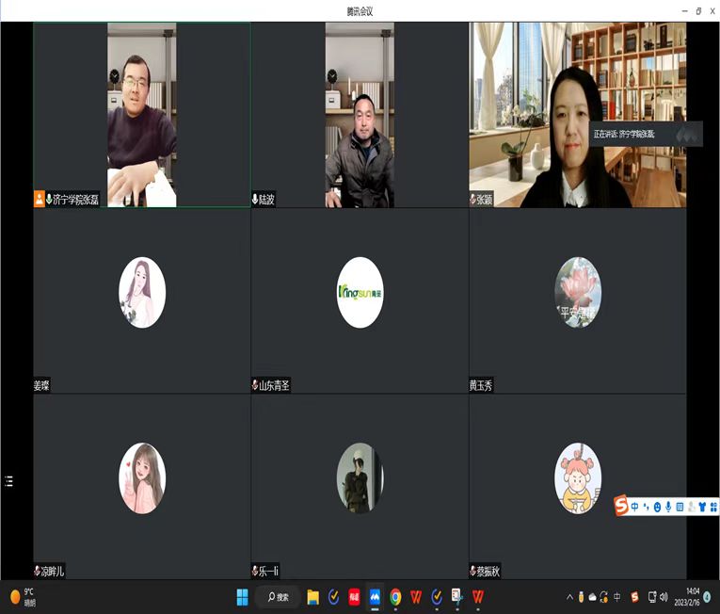Screen dimensions: 720x614
Task: Open Sogou skin shirt icon
Action: tap(702, 507)
